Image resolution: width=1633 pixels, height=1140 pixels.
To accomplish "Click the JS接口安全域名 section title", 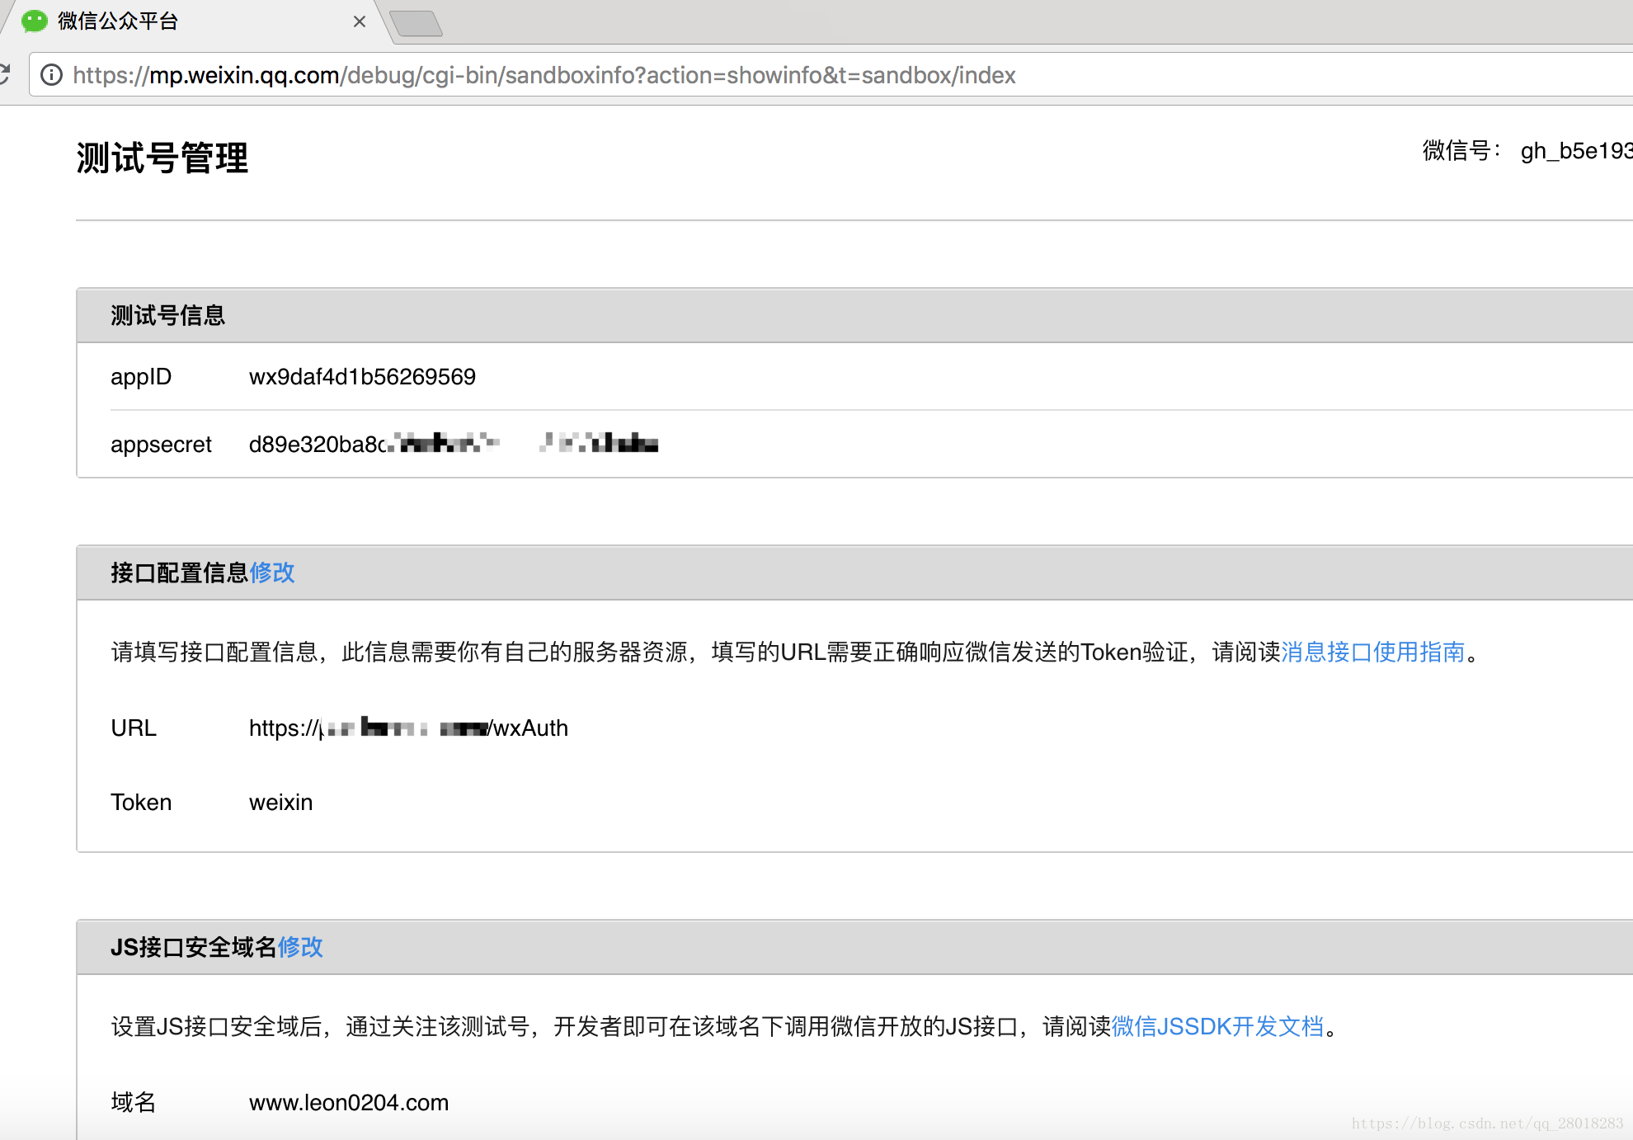I will 194,947.
